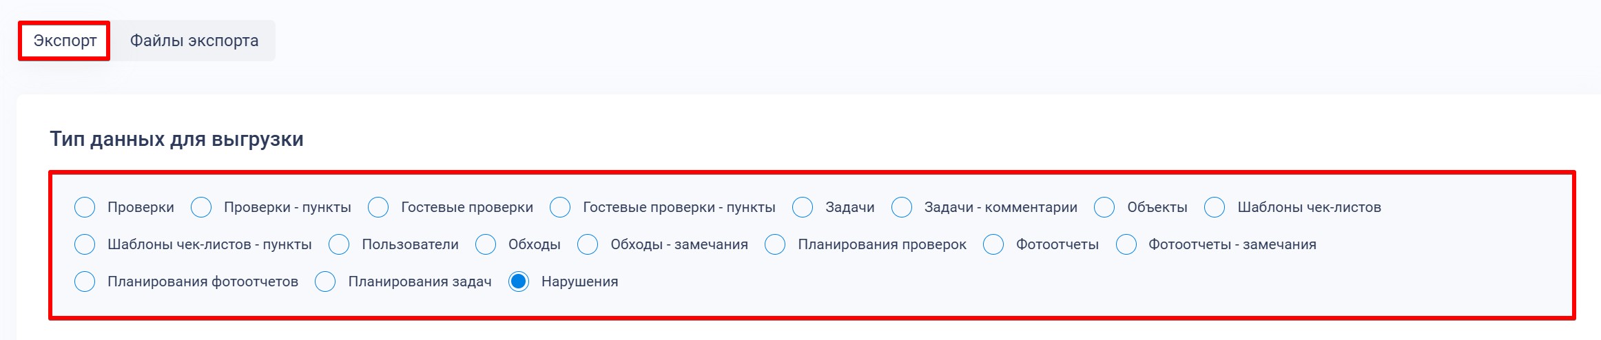
Task: Select the Объекты radio button
Action: click(1104, 207)
